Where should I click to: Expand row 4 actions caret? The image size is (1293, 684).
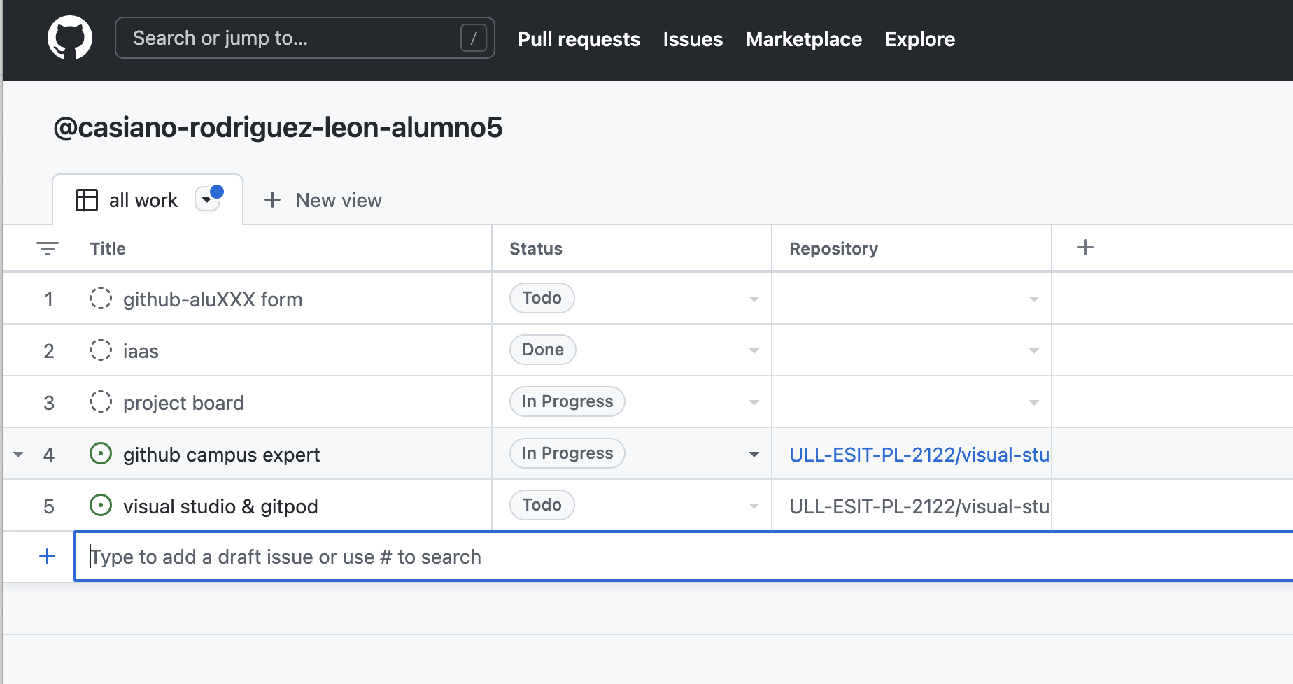pyautogui.click(x=19, y=455)
